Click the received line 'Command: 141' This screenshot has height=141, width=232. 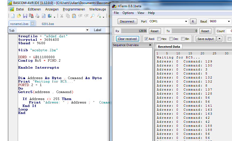[x=185, y=106]
